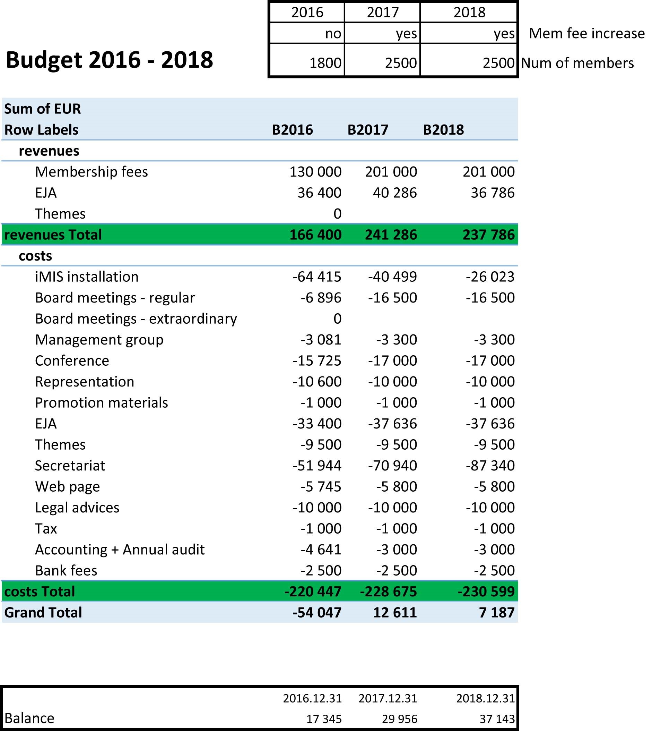Select the 130 000 membership fees value
652x731 pixels.
[x=315, y=172]
